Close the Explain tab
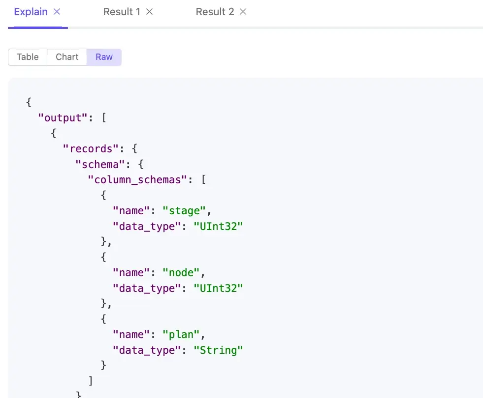The height and width of the screenshot is (398, 483). (x=57, y=12)
